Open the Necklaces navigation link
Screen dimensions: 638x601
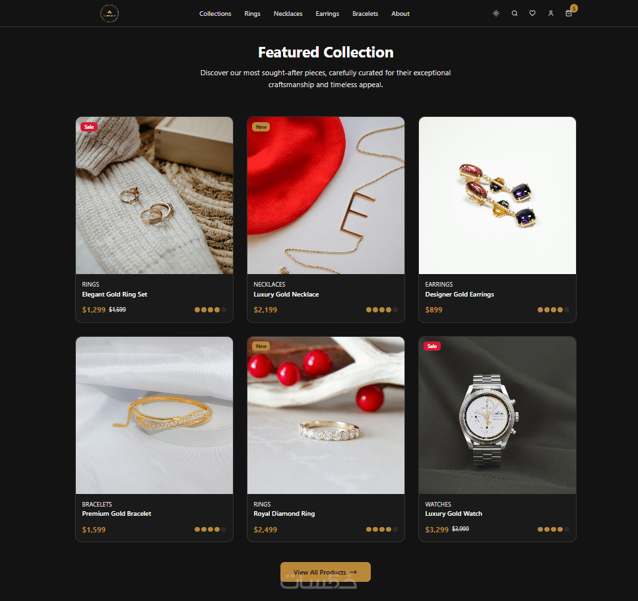pyautogui.click(x=288, y=14)
